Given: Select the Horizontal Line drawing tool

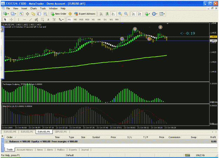Looking at the screenshot, I should (x=25, y=20).
